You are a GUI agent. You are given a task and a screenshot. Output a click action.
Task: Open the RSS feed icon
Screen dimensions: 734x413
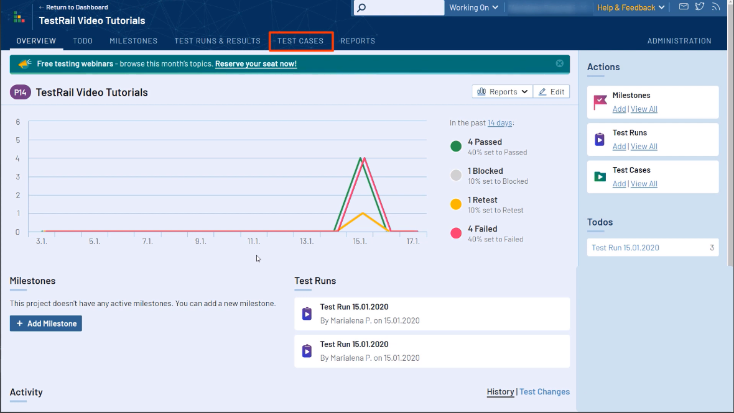(x=716, y=7)
